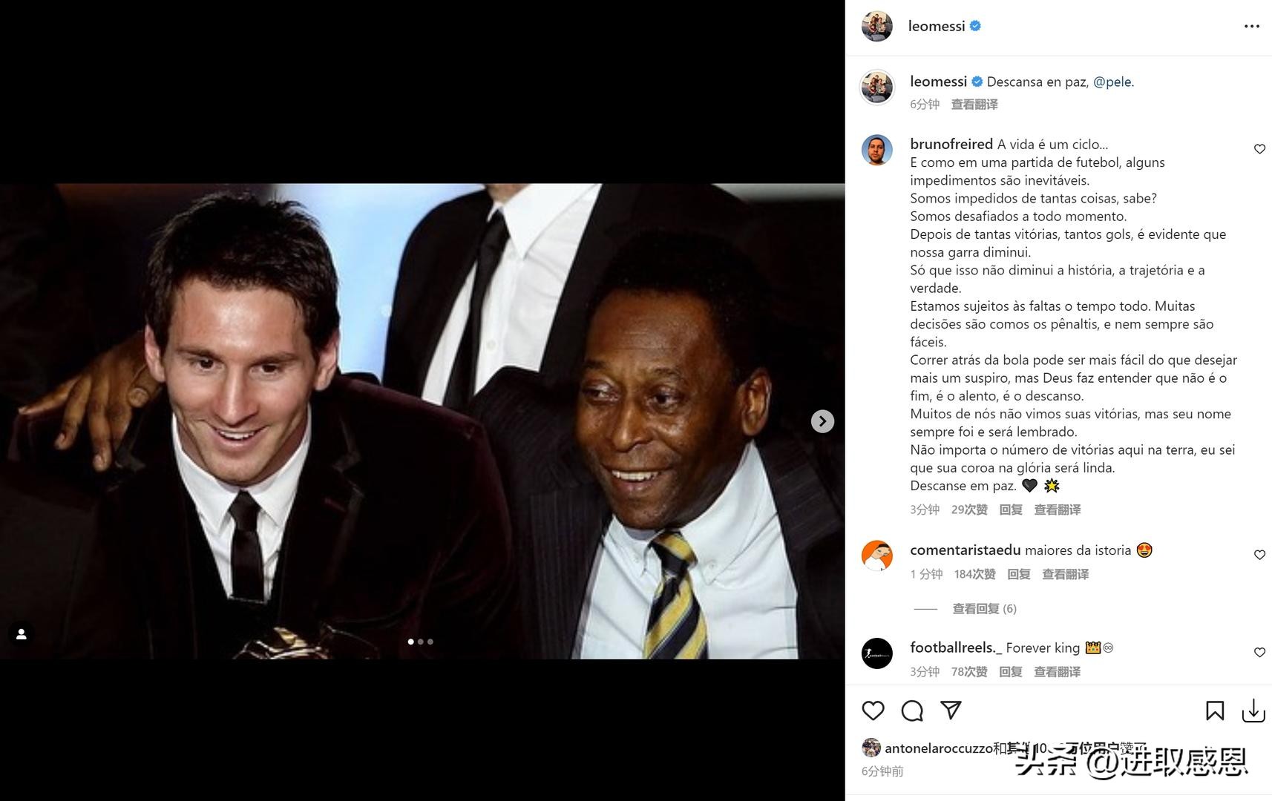Screen dimensions: 1272x801
Task: Download the image with the download arrow icon
Action: point(1253,711)
